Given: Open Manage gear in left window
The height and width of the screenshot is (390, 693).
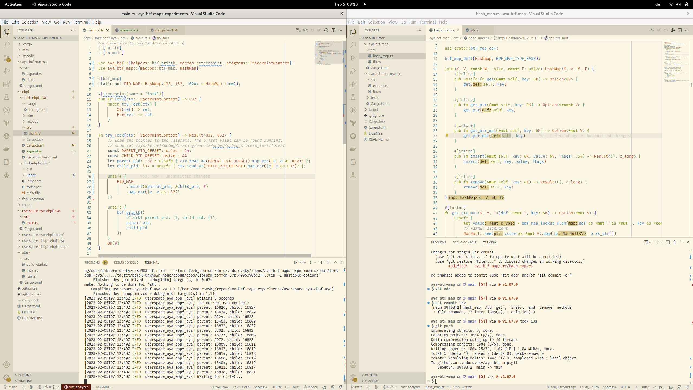Looking at the screenshot, I should click(6, 378).
